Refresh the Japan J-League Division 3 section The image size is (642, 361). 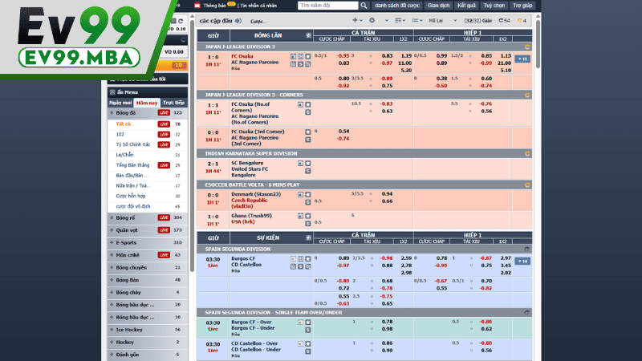pyautogui.click(x=526, y=47)
